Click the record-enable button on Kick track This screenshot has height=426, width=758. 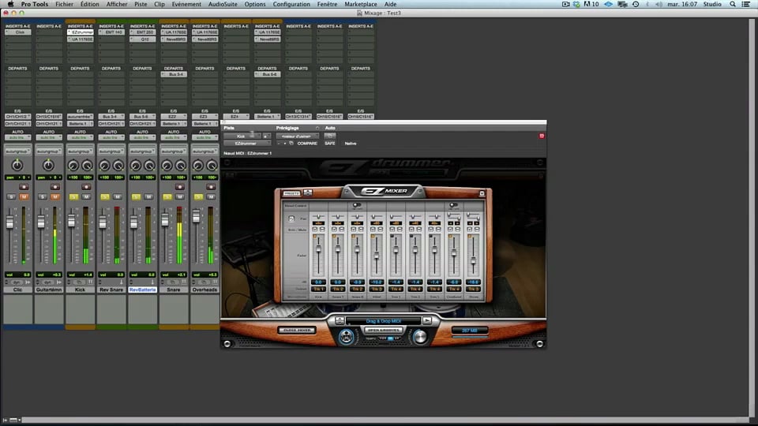[x=87, y=187]
